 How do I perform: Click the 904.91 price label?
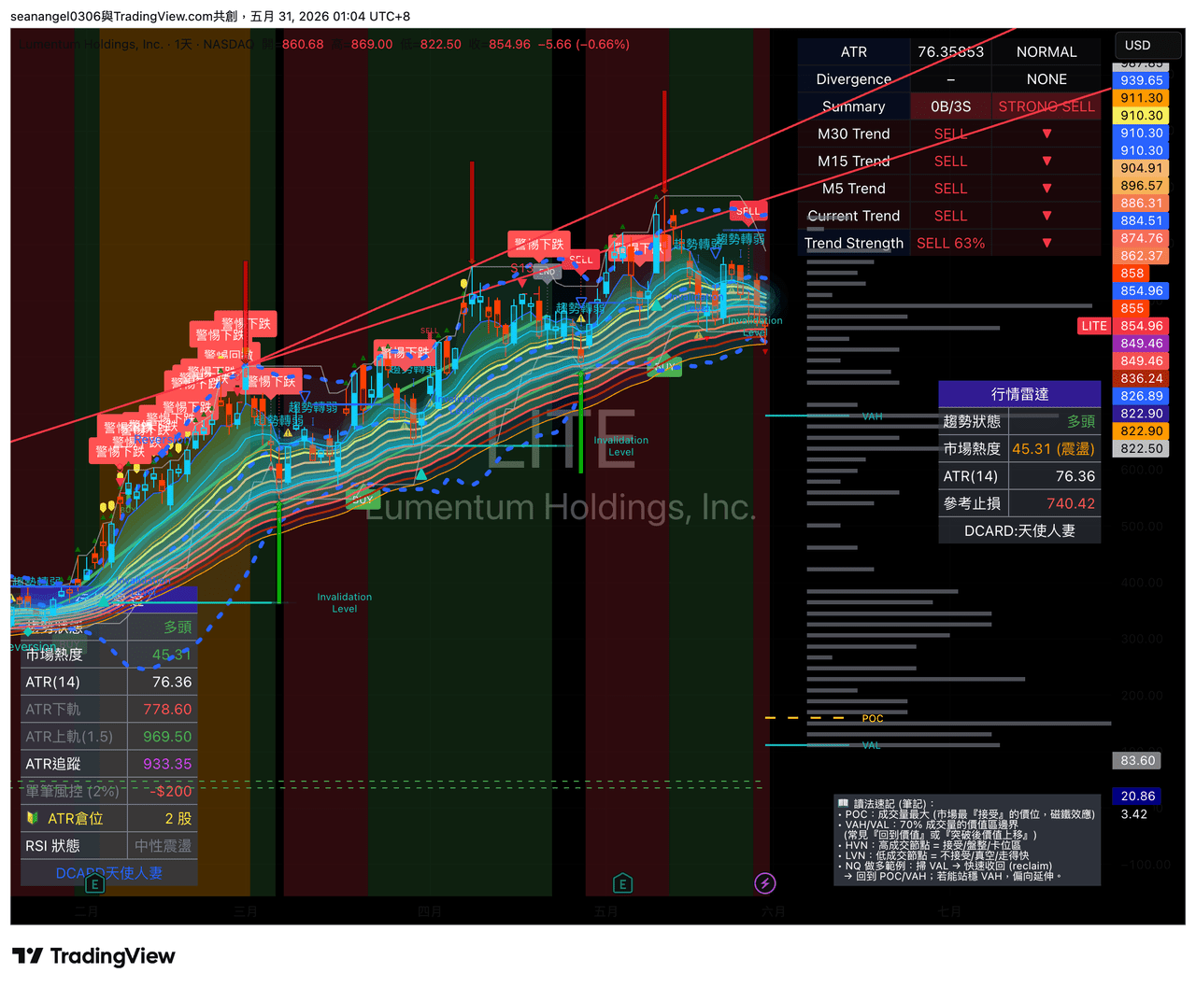tap(1141, 168)
